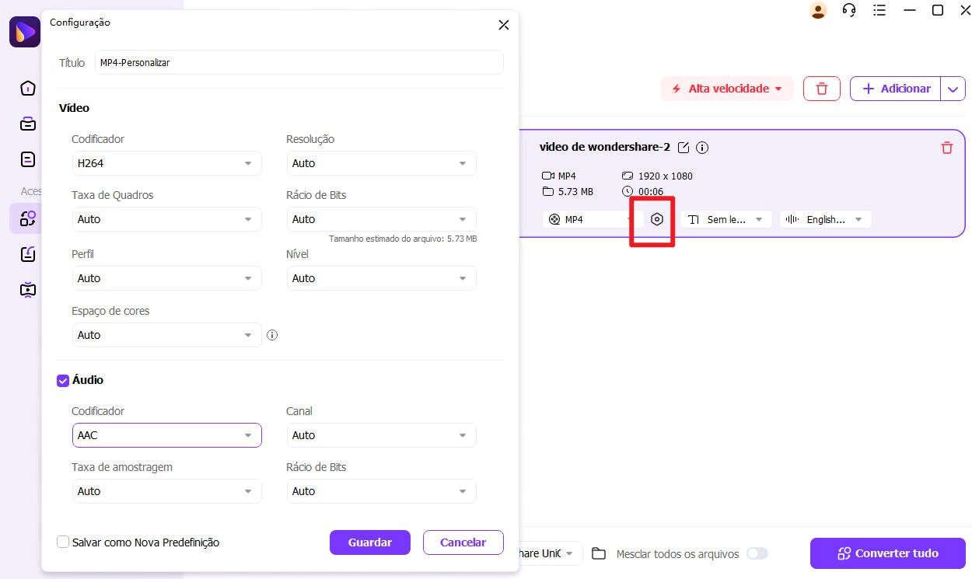Screen dimensions: 972x579
Task: Close the Configuração dialog
Action: tap(504, 25)
